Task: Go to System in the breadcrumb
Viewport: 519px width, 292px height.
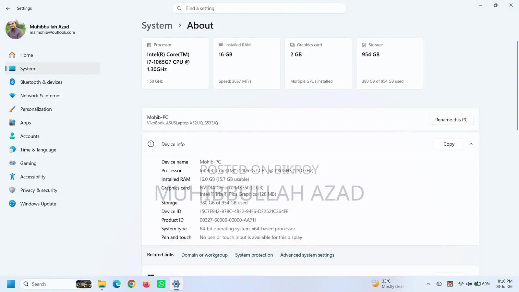Action: (x=157, y=26)
